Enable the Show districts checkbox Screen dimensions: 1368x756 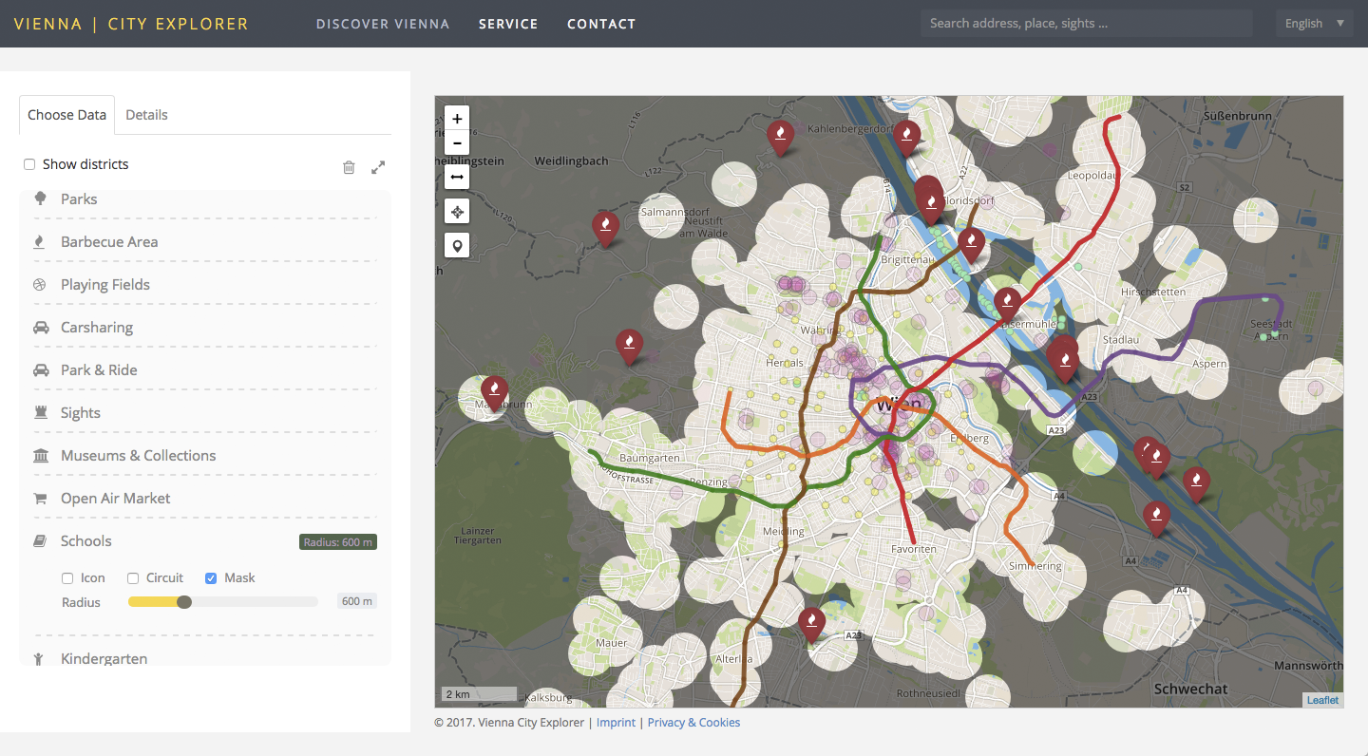pos(29,164)
